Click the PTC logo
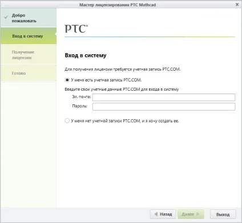This screenshot has width=242, height=223. [x=76, y=29]
